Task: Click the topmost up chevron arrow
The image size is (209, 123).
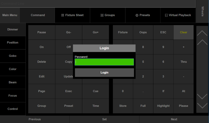Action: point(202,33)
